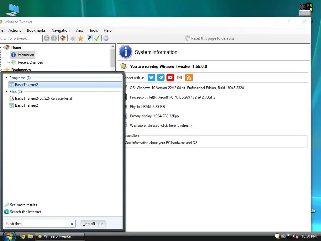Click the network tray icon
Screen dimensions: 321x241
(x=289, y=236)
